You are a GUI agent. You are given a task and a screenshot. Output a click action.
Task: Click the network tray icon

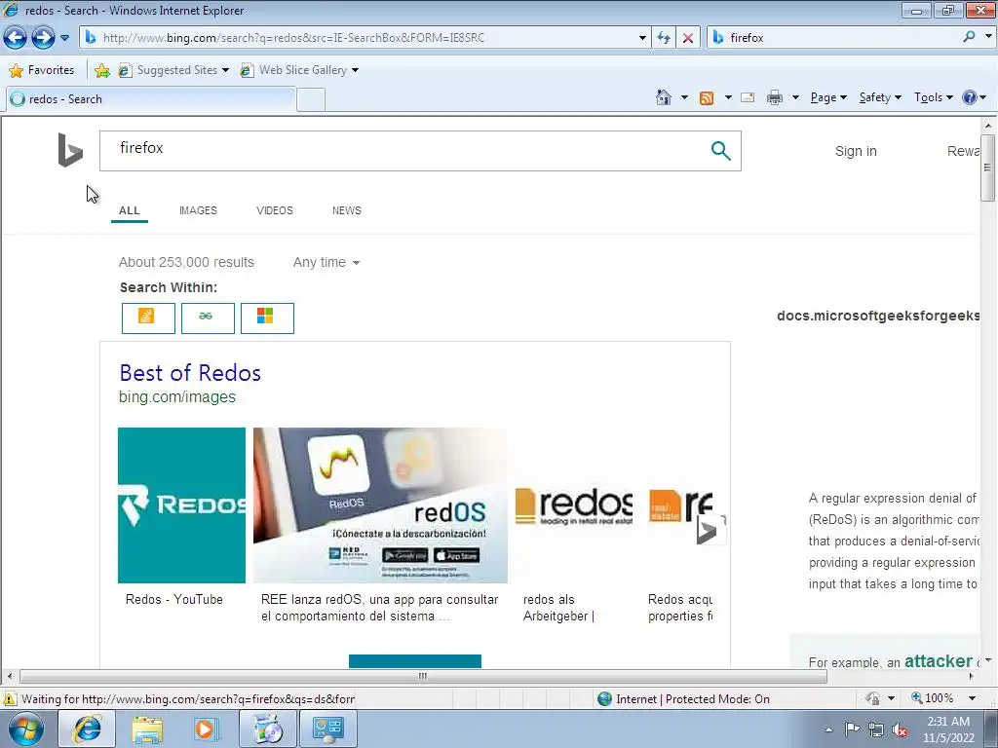click(x=876, y=729)
